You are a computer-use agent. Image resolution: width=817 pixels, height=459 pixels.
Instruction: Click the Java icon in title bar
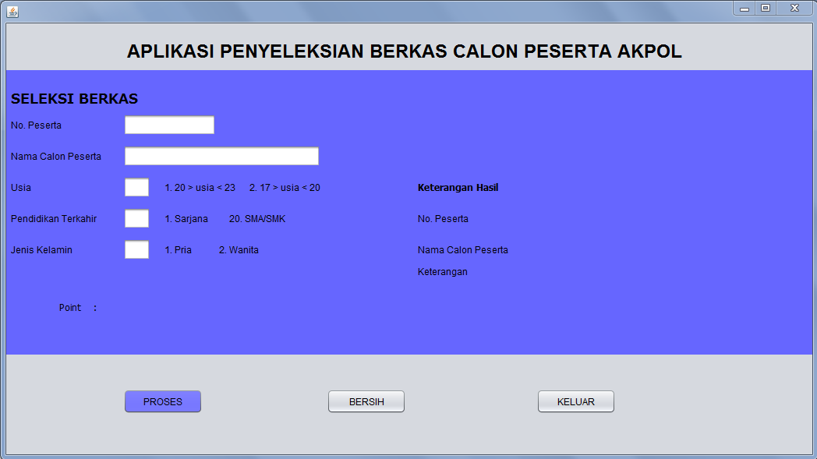(12, 11)
